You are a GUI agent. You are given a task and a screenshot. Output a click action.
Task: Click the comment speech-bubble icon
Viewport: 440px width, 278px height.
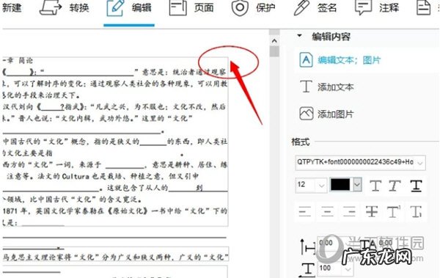coord(364,7)
